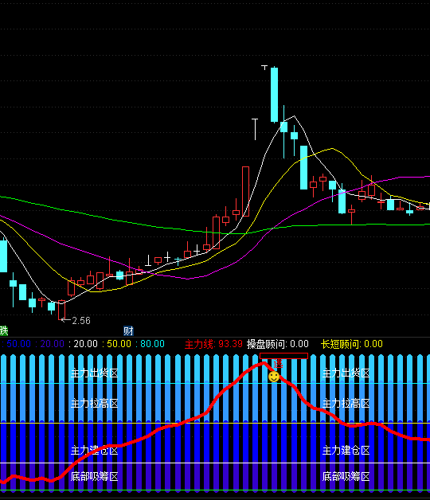Click the right 底部吸筹区 zone label

(x=346, y=477)
